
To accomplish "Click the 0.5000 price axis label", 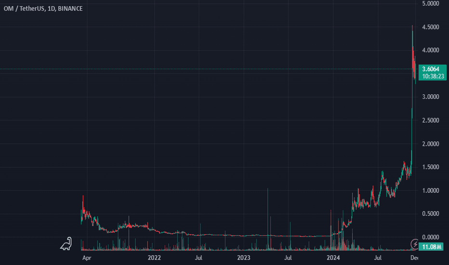I will pos(431,214).
